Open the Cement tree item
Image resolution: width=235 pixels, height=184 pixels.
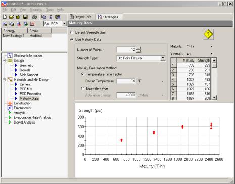pyautogui.click(x=25, y=84)
